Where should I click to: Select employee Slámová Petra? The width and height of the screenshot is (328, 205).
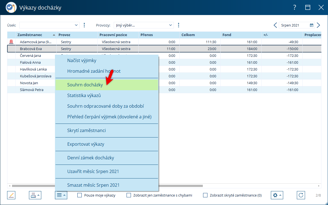coord(32,90)
